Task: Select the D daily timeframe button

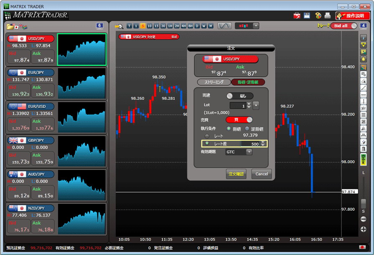Action: 197,26
